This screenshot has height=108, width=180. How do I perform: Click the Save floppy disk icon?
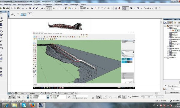pyautogui.click(x=4, y=8)
